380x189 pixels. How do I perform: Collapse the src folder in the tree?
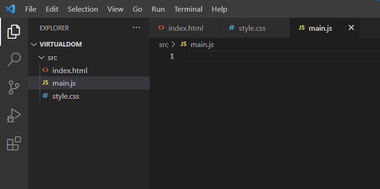41,58
